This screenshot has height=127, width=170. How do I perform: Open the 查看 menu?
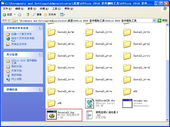(x=32, y=9)
